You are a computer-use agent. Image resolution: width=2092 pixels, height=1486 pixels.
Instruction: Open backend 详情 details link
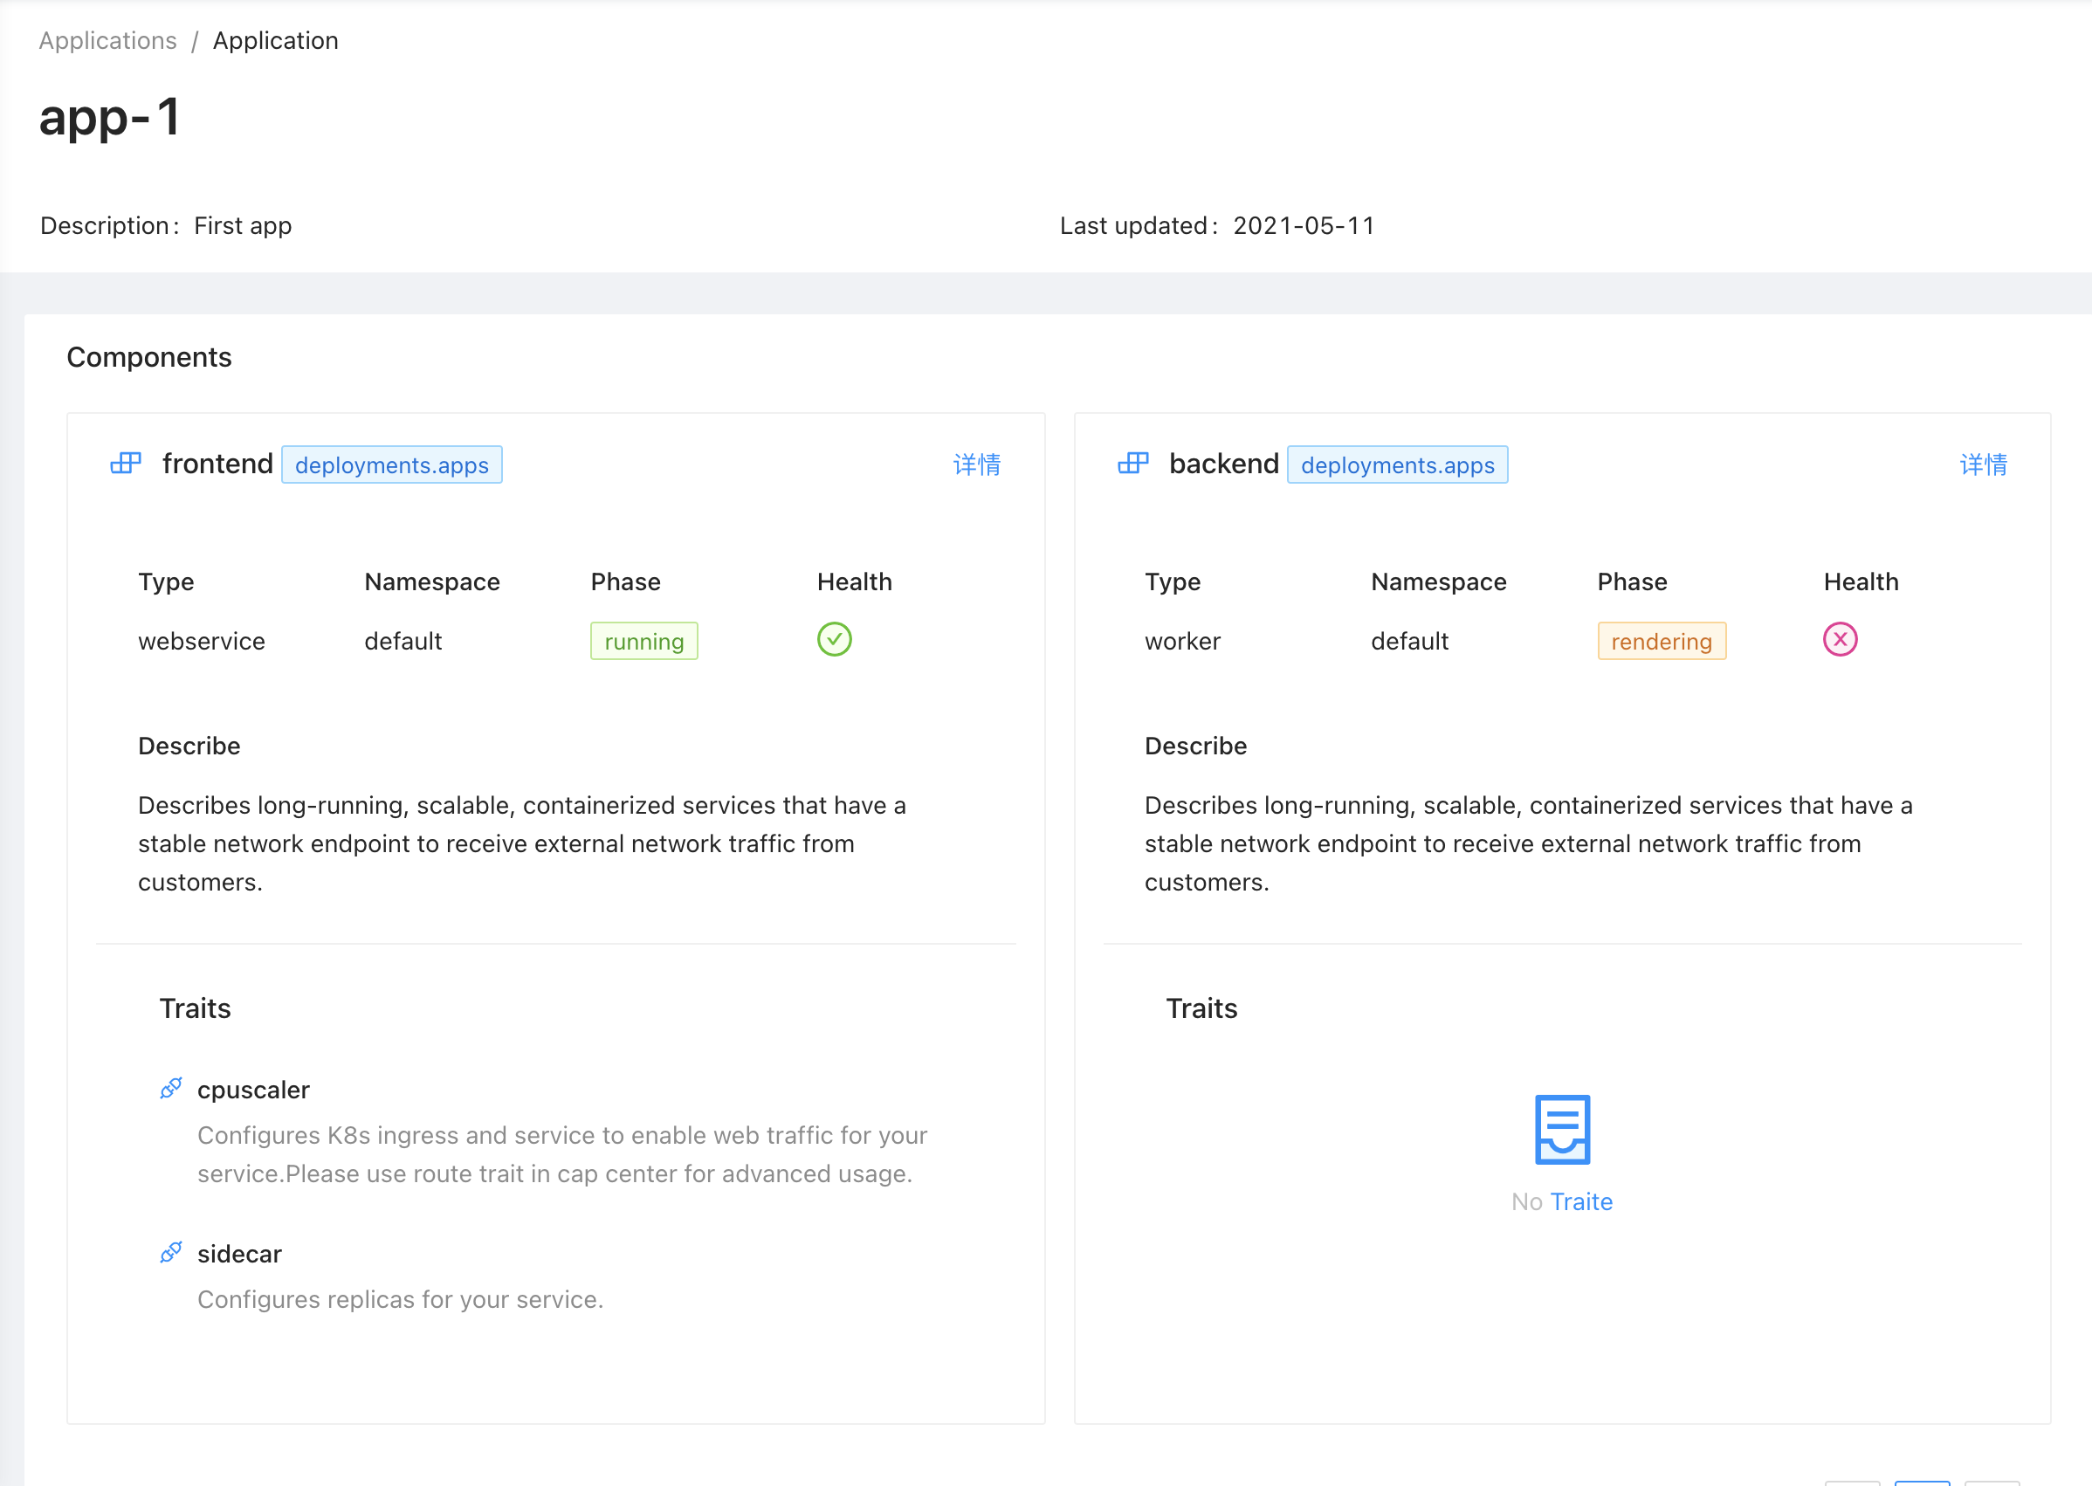[x=1982, y=464]
